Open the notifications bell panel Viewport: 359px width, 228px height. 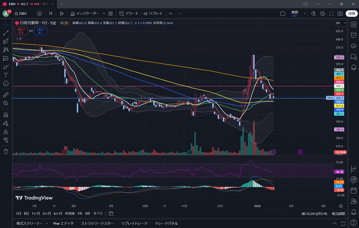[x=354, y=212]
